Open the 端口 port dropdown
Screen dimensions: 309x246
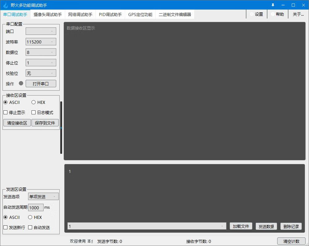point(41,31)
